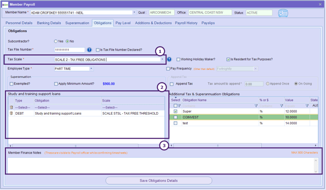Viewport: 326px width, 190px height.
Task: Open loan Scale Select dropdown
Action: pyautogui.click(x=133, y=107)
